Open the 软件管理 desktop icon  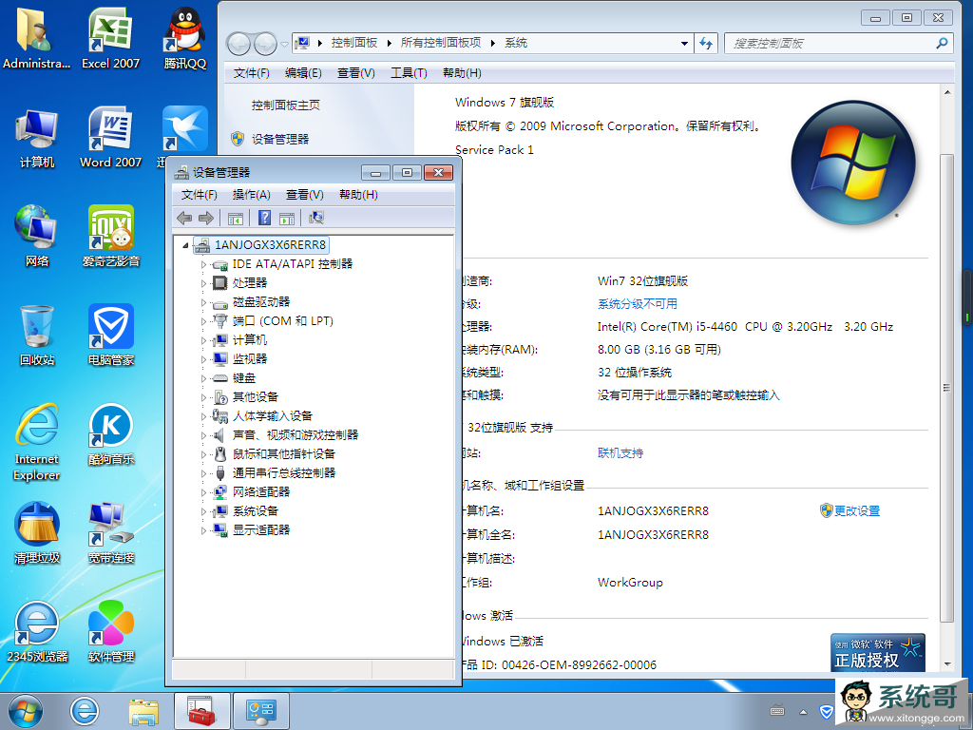tap(110, 631)
